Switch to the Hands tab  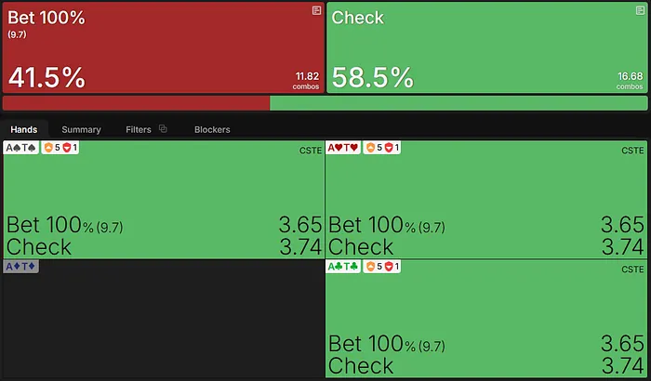tap(24, 129)
